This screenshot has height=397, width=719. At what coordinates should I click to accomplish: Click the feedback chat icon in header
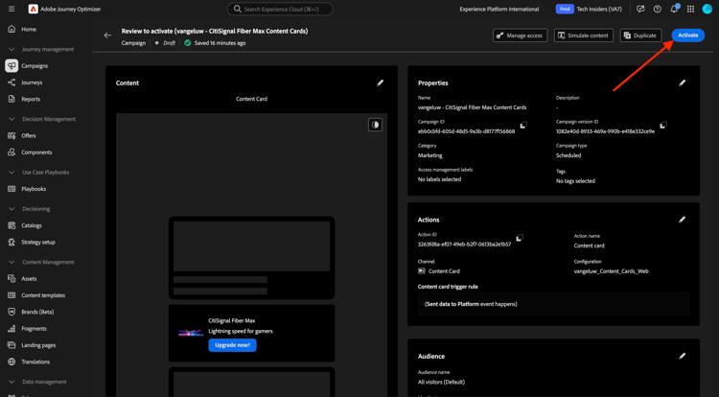click(640, 9)
